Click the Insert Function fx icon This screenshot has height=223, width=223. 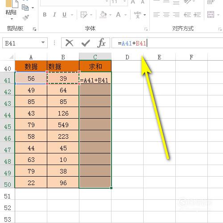point(102,43)
